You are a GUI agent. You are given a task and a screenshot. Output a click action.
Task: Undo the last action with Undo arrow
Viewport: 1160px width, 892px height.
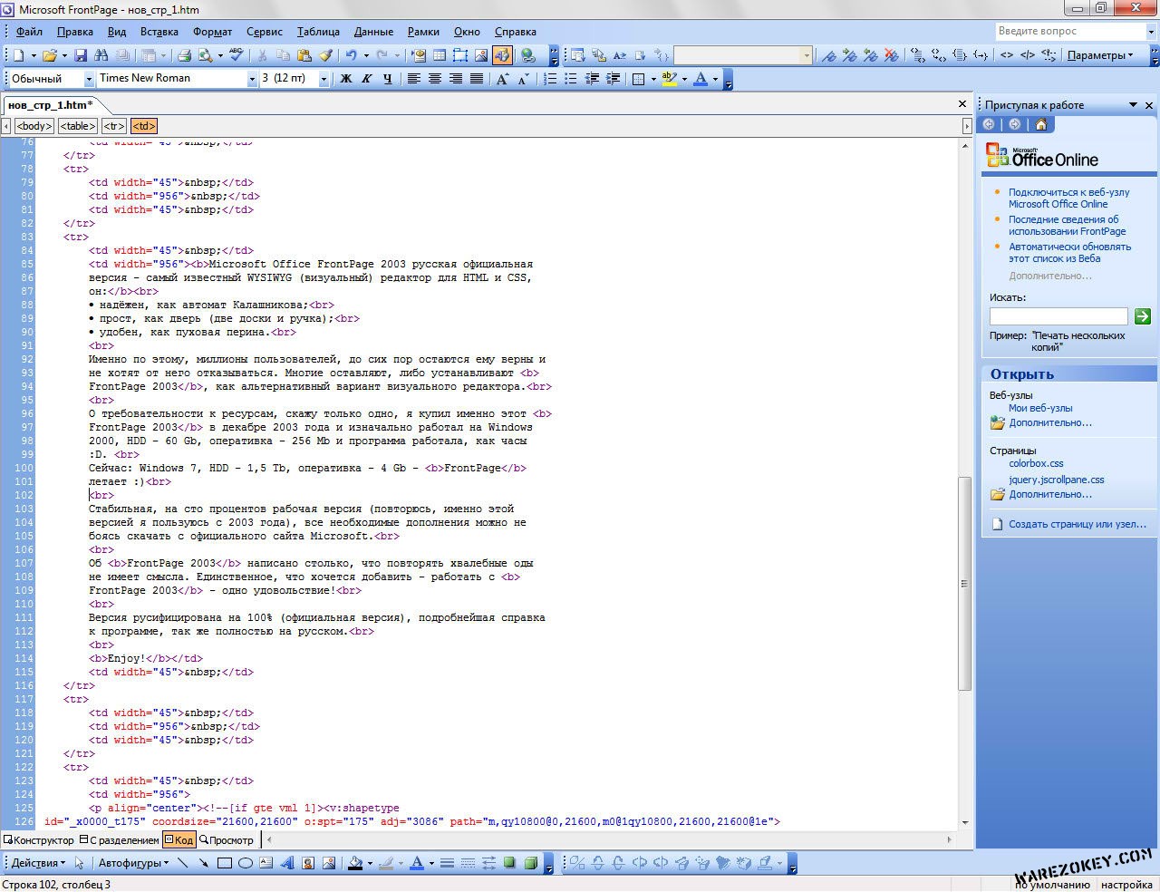pos(352,55)
